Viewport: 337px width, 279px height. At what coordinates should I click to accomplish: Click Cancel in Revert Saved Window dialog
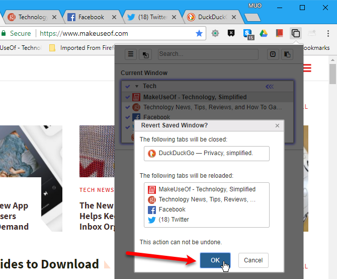253,260
